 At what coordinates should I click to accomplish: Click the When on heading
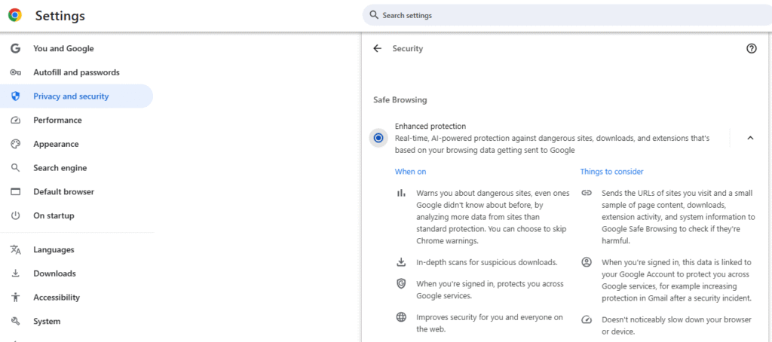tap(410, 172)
